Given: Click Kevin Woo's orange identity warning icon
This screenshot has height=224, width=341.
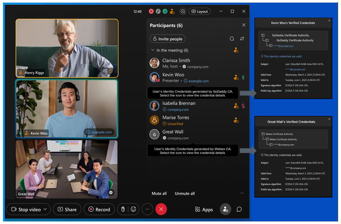Looking at the screenshot, I should click(x=236, y=77).
